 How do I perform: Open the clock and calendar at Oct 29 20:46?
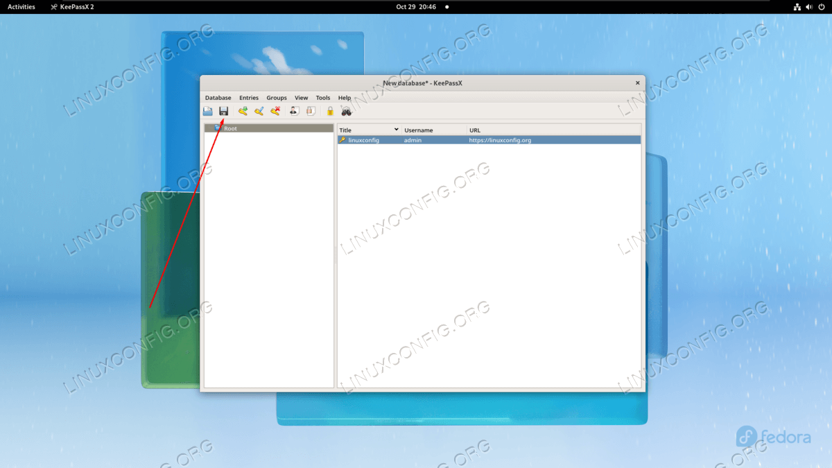[416, 7]
